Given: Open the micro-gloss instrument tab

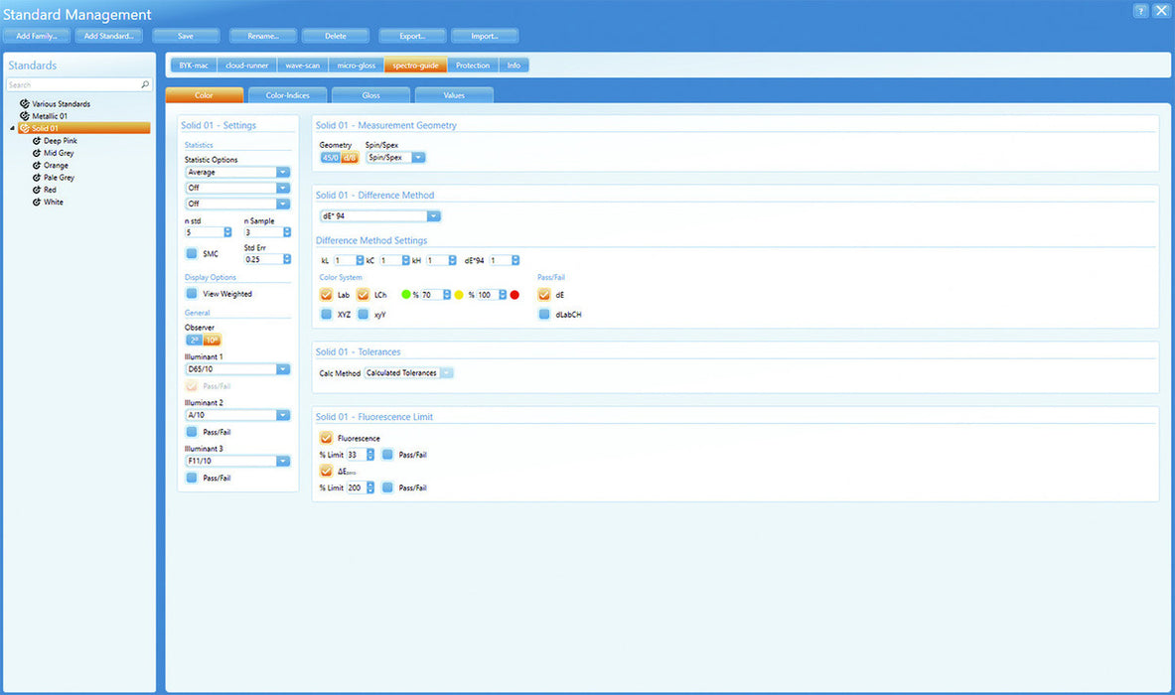Looking at the screenshot, I should [356, 66].
